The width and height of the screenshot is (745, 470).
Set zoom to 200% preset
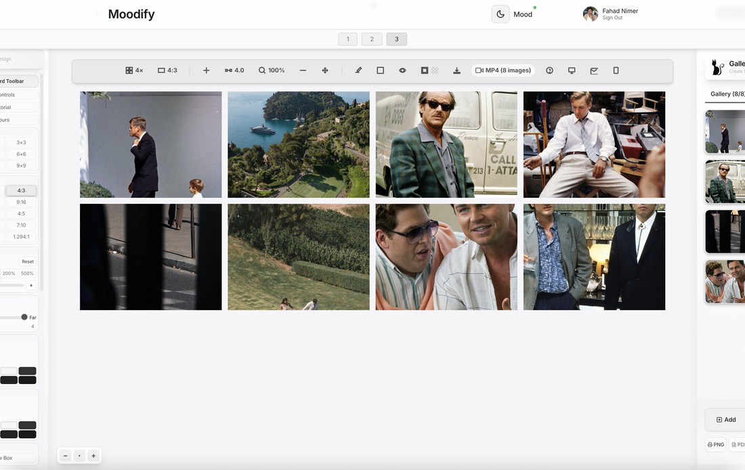[x=9, y=273]
